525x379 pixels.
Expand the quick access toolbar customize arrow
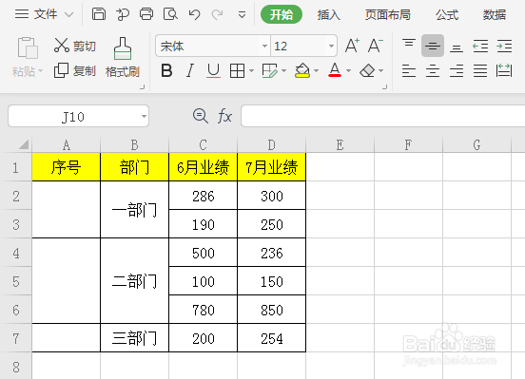(x=242, y=14)
